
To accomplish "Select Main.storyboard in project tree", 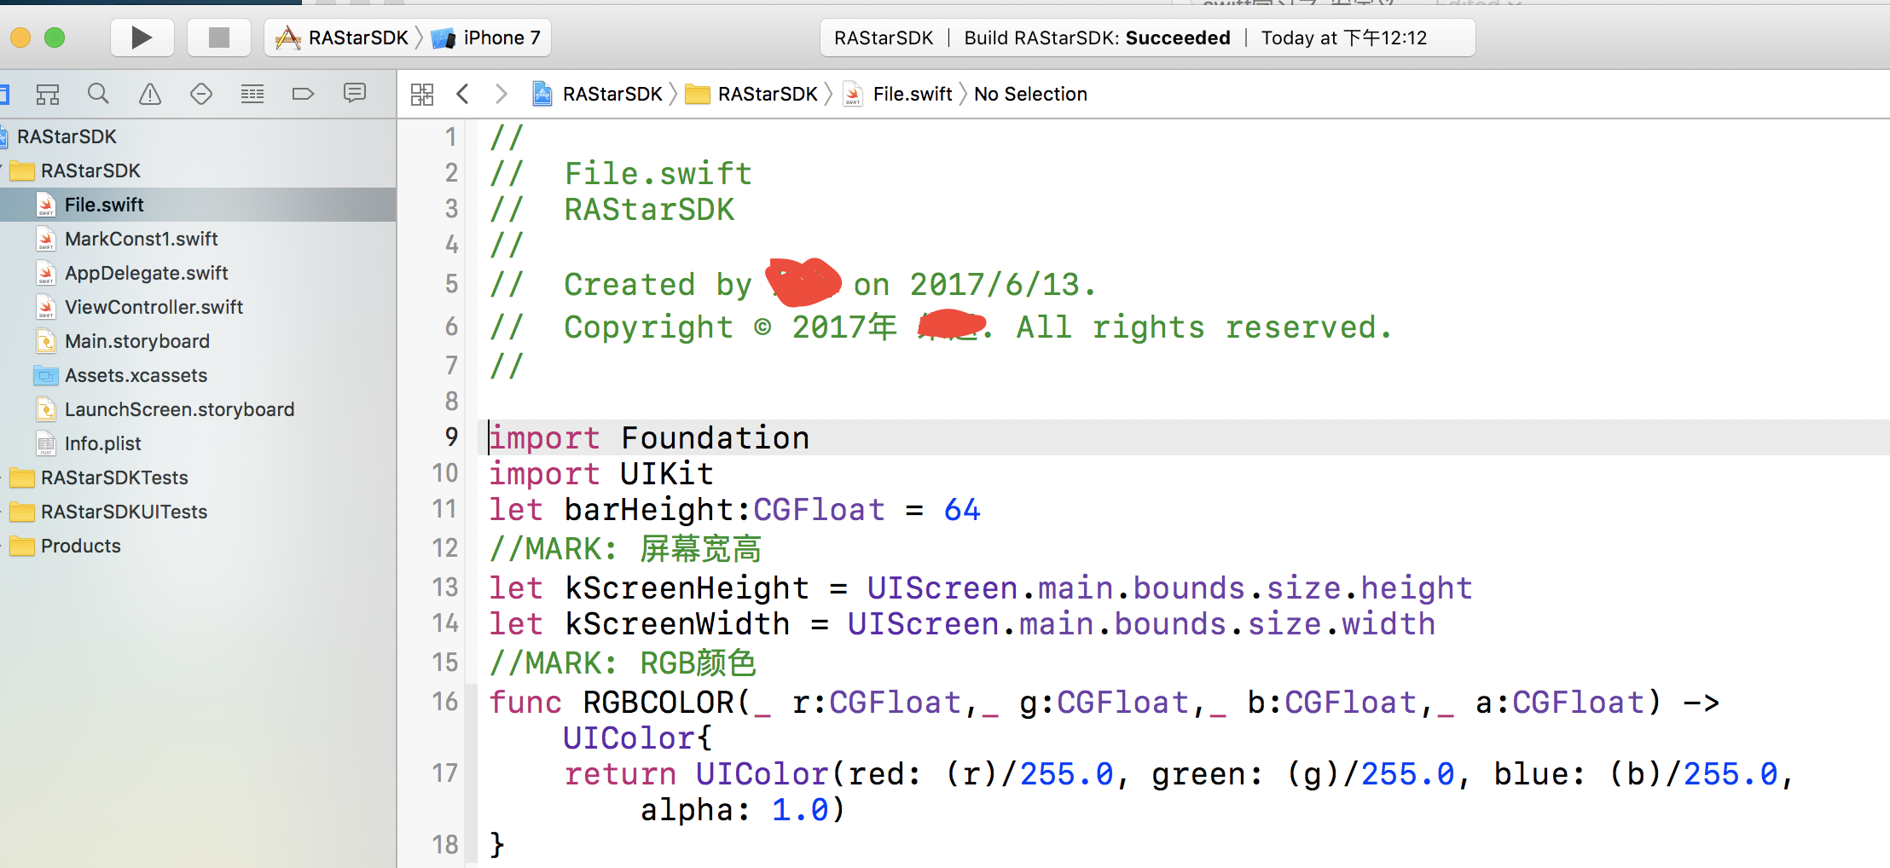I will coord(136,341).
